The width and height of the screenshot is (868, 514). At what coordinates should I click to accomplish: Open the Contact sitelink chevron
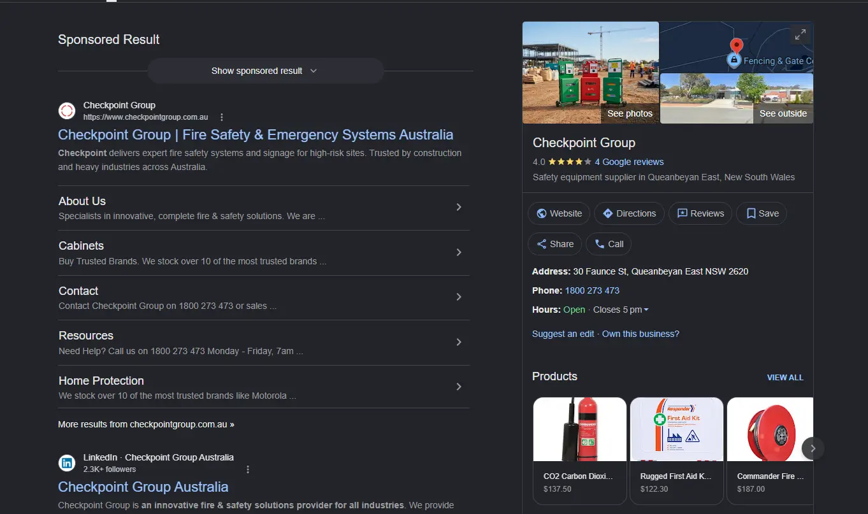(459, 297)
